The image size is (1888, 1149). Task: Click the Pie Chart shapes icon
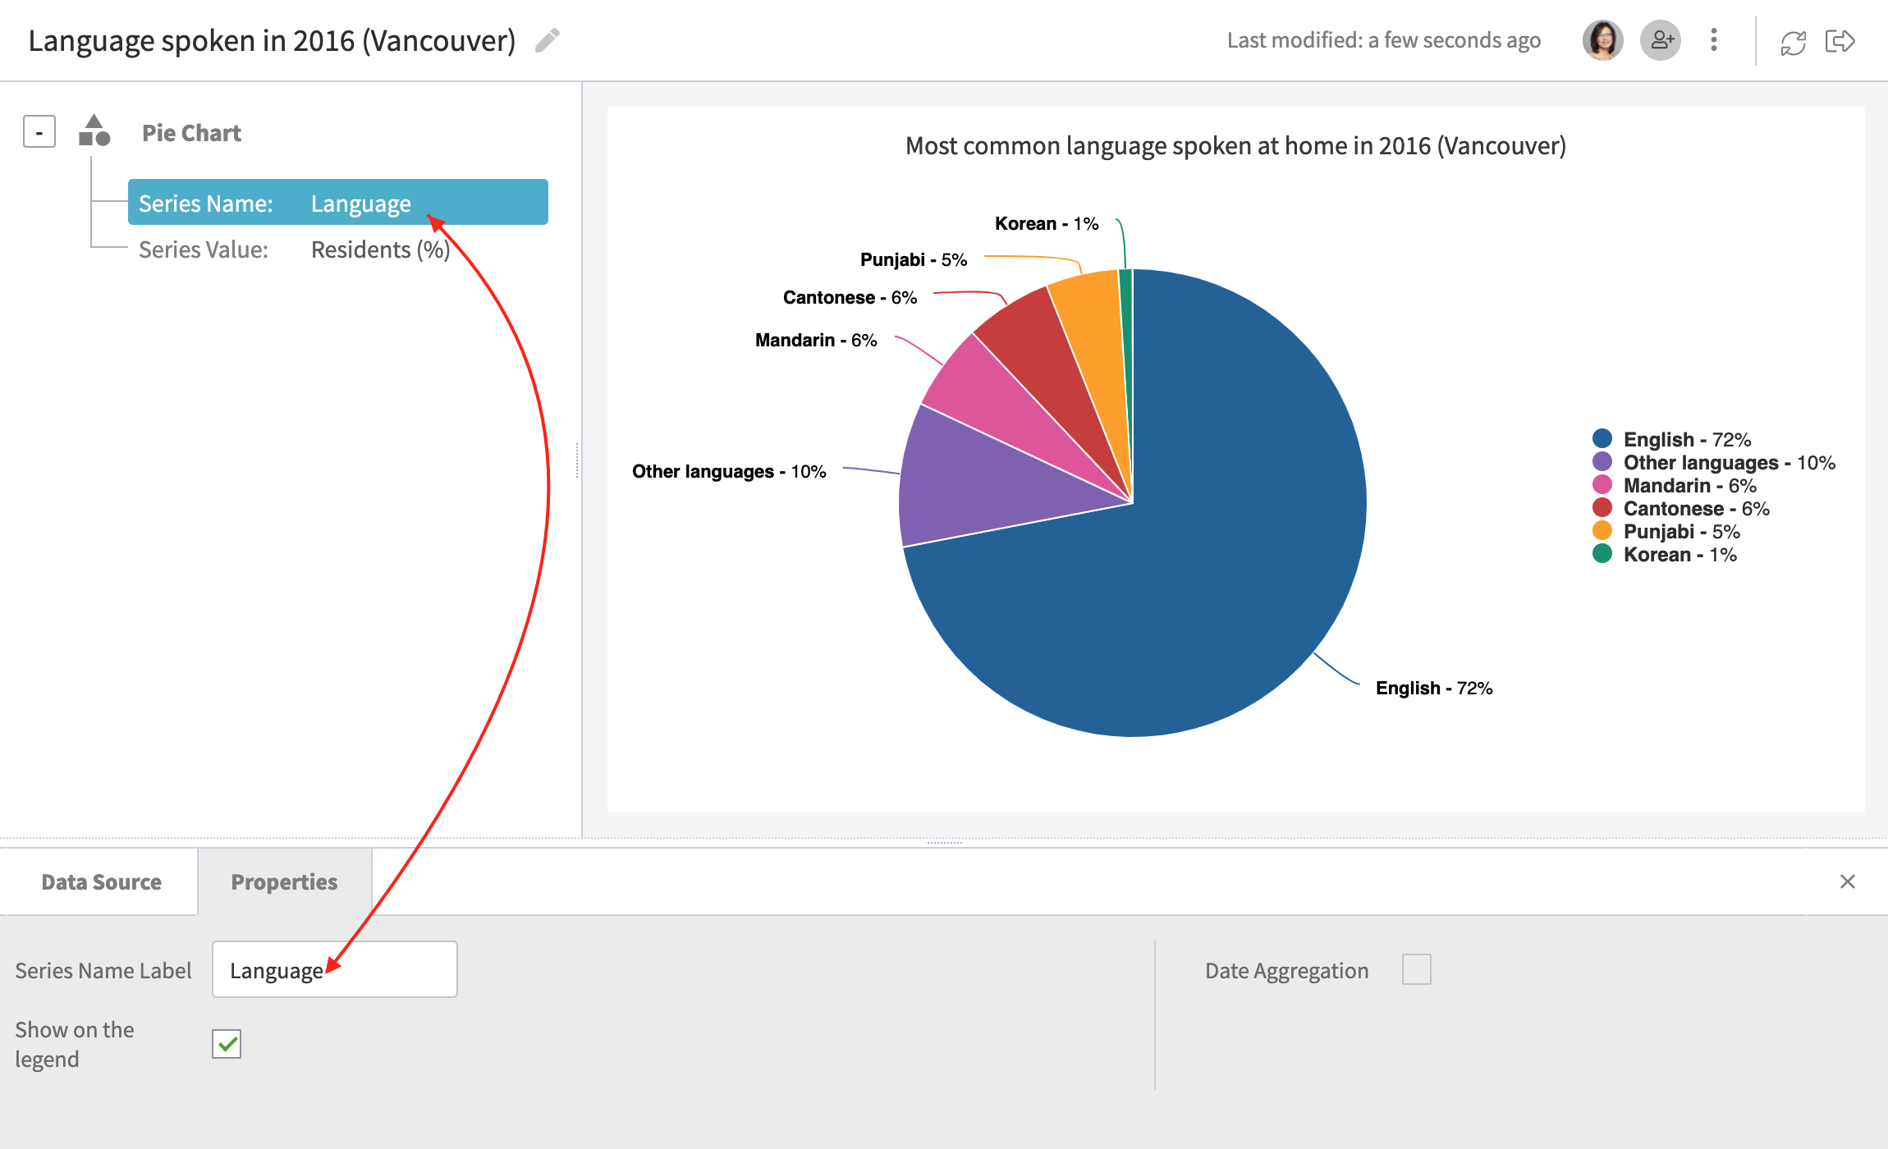[93, 131]
